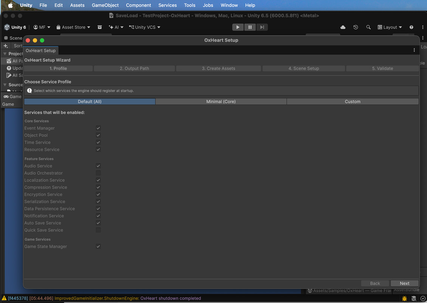Image resolution: width=427 pixels, height=303 pixels.
Task: Toggle the Audio Service checkbox
Action: (x=98, y=166)
